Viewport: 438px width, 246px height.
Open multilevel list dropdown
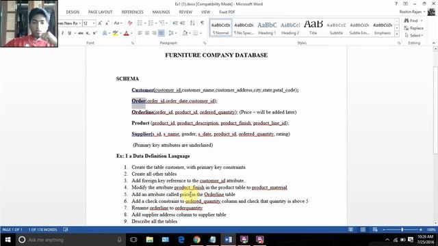point(167,23)
